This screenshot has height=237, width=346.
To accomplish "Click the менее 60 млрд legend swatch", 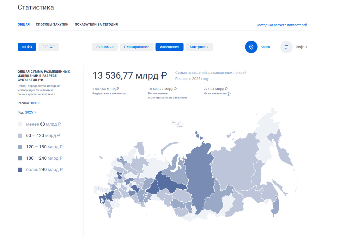I will (20, 125).
